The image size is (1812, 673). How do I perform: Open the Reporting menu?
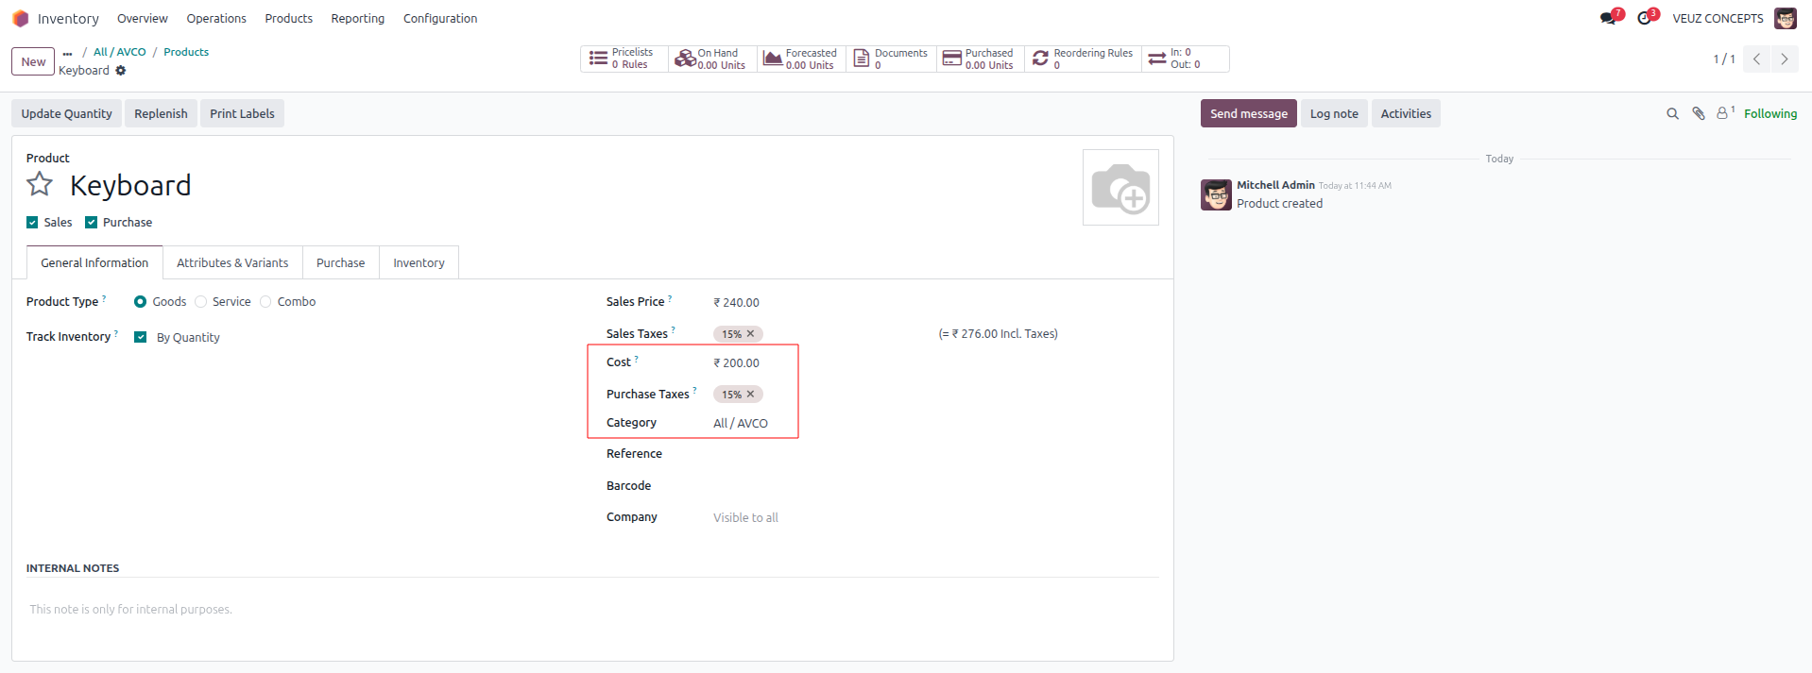(x=358, y=18)
